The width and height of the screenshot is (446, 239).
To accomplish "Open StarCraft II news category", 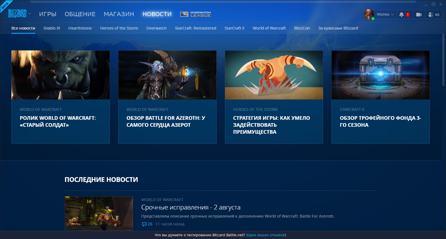I will tap(234, 28).
